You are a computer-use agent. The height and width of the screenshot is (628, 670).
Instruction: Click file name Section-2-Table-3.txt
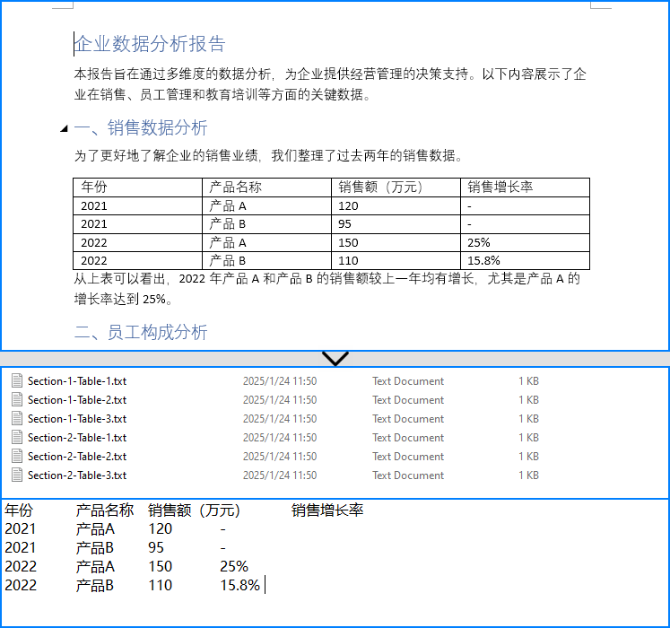tap(77, 475)
